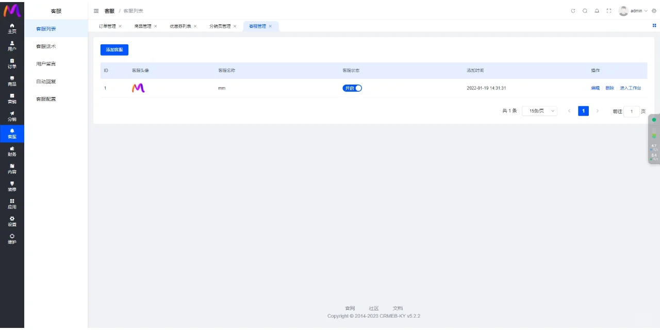Click the mm 客服头像 avatar thumbnail
The image size is (660, 330).
click(138, 88)
